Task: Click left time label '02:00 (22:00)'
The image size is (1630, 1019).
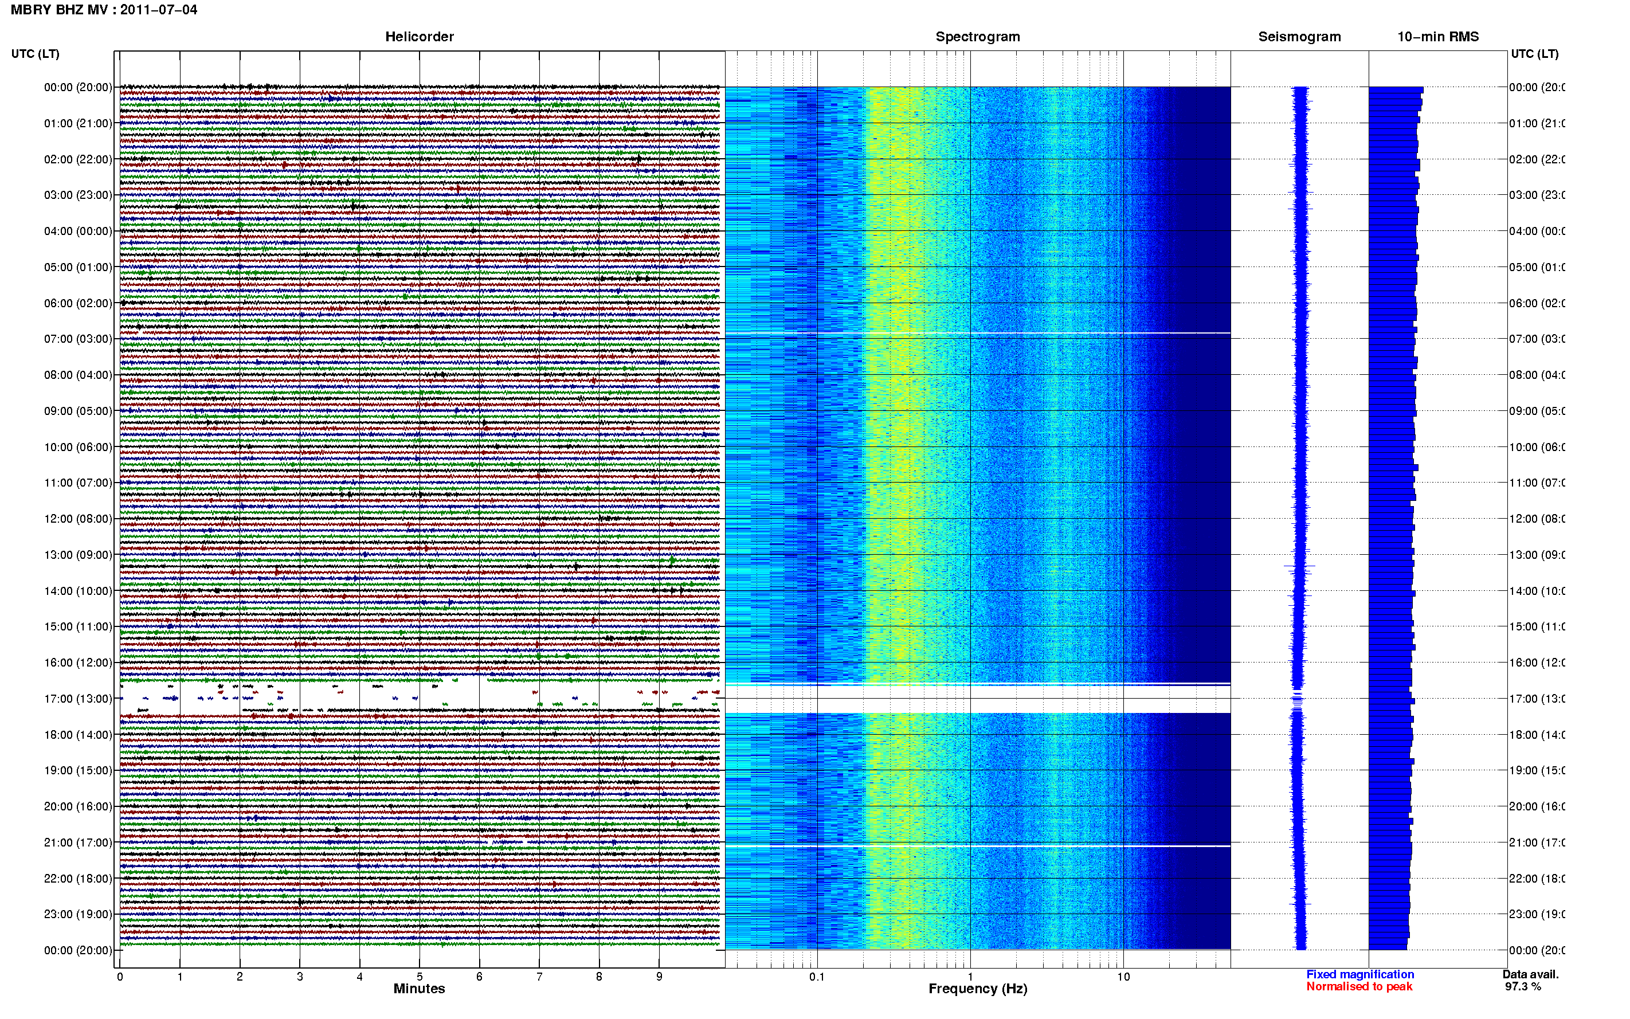Action: (78, 159)
